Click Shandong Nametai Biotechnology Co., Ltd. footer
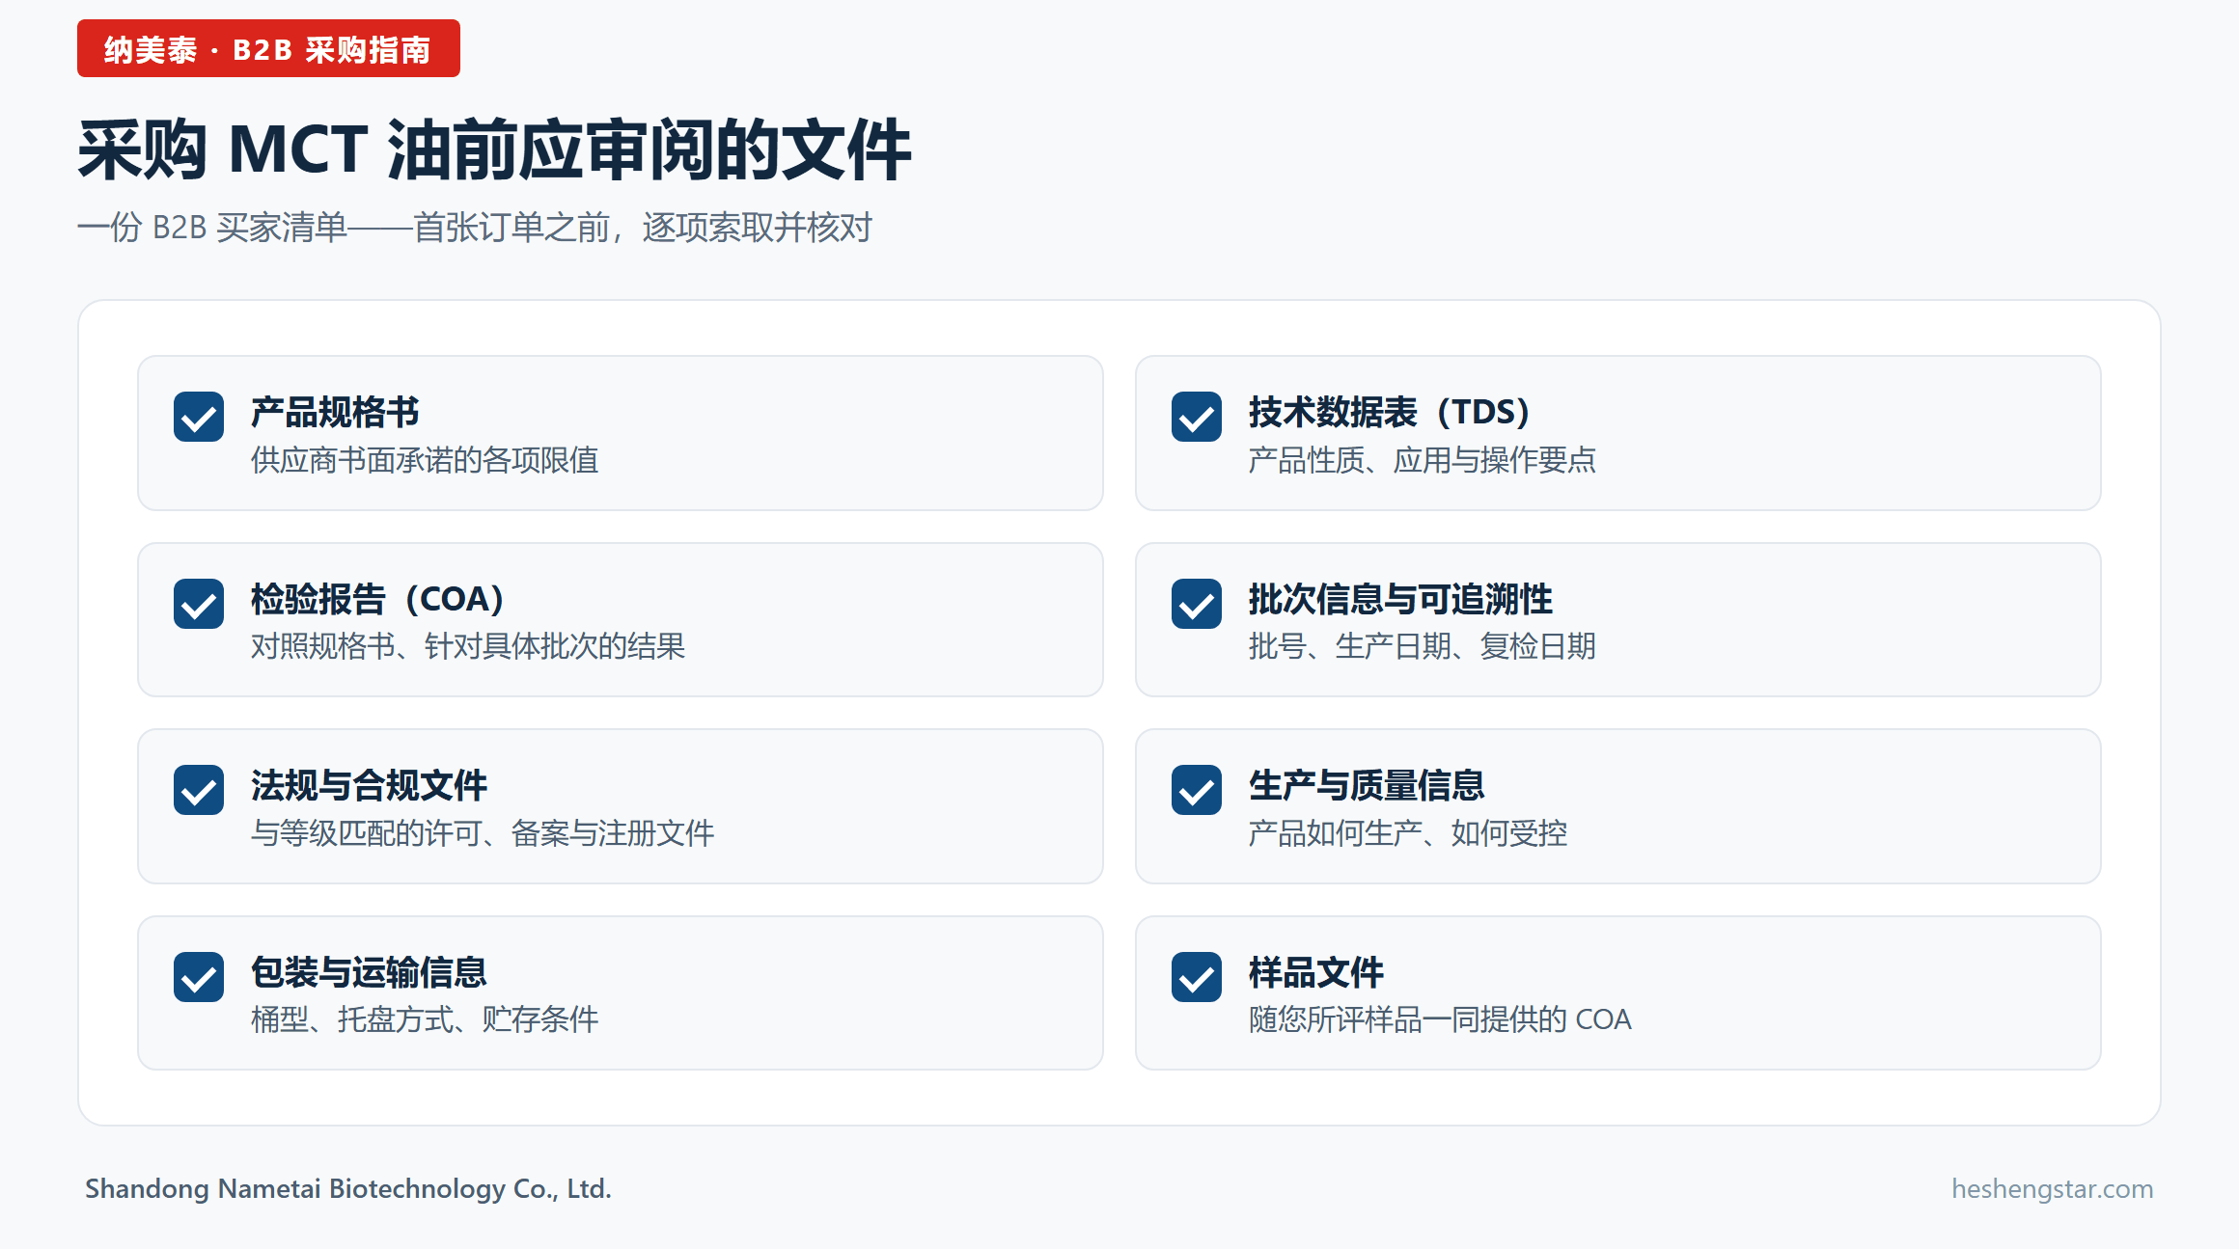Screen dimensions: 2239x1249 pyautogui.click(x=348, y=1188)
